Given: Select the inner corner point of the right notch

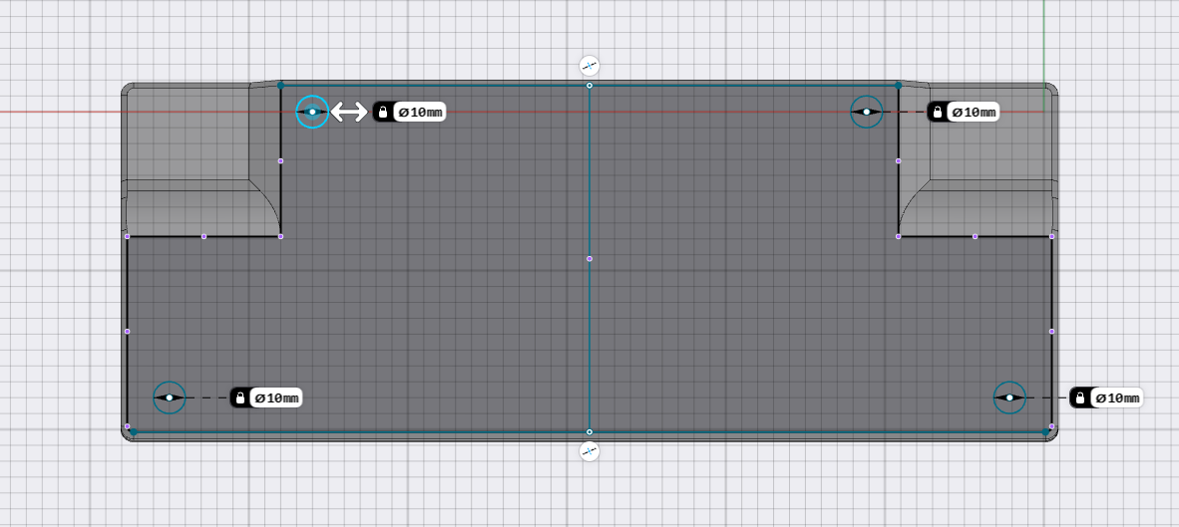Looking at the screenshot, I should (x=899, y=236).
